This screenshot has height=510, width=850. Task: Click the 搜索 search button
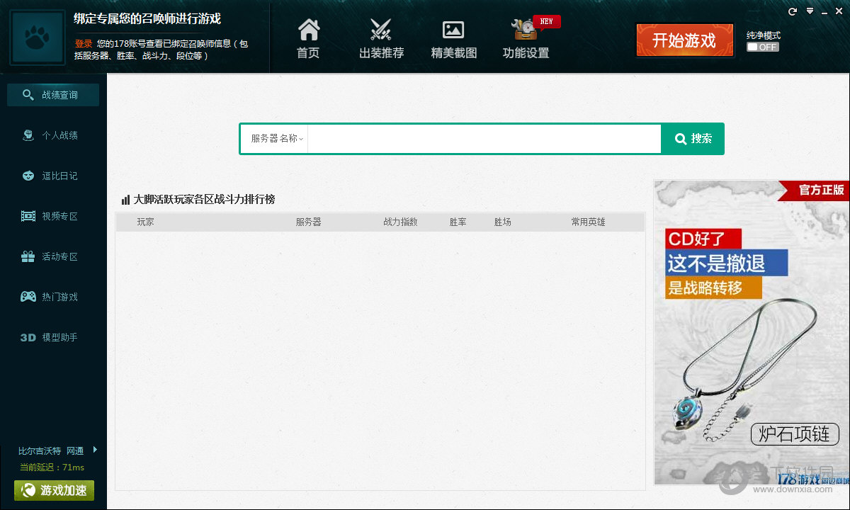click(692, 139)
